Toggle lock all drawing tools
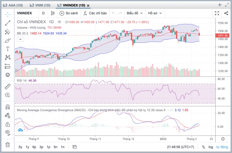Viewport: 232px width, 153px height. pyautogui.click(x=8, y=124)
